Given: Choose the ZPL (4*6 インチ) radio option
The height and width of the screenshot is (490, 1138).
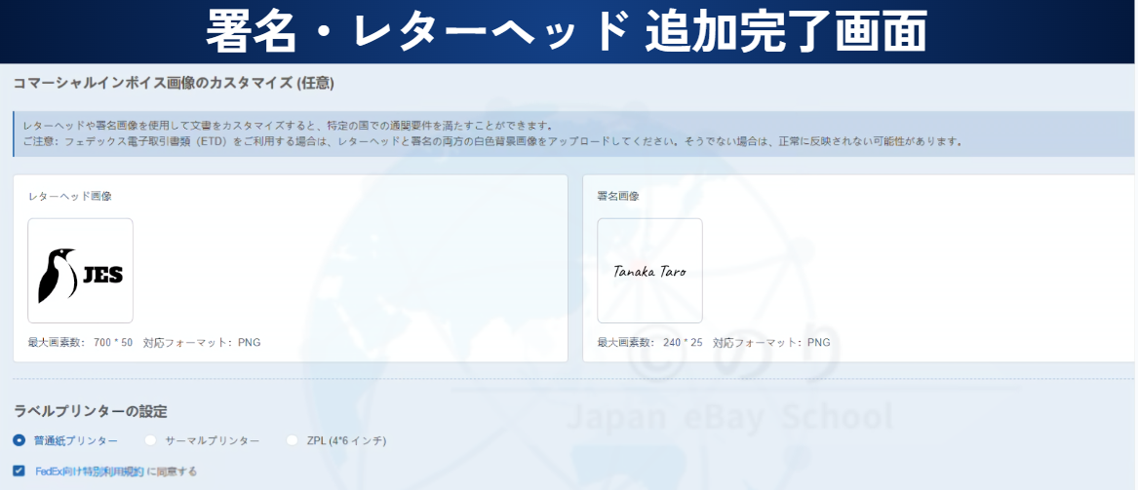Looking at the screenshot, I should 293,440.
